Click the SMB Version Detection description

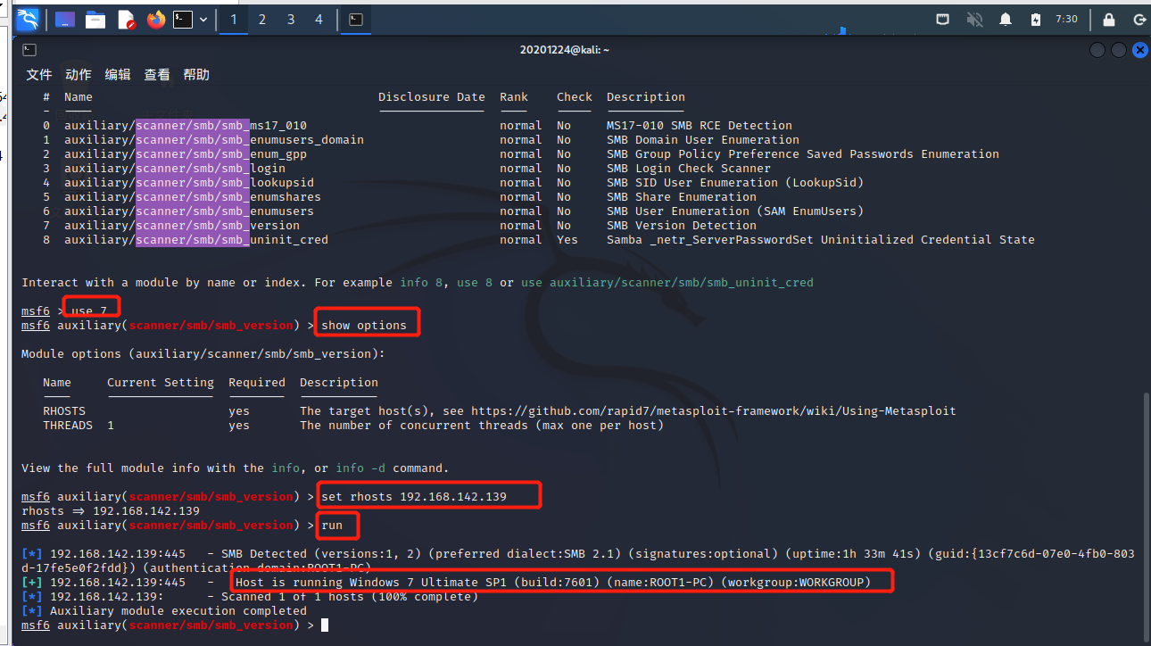(682, 226)
